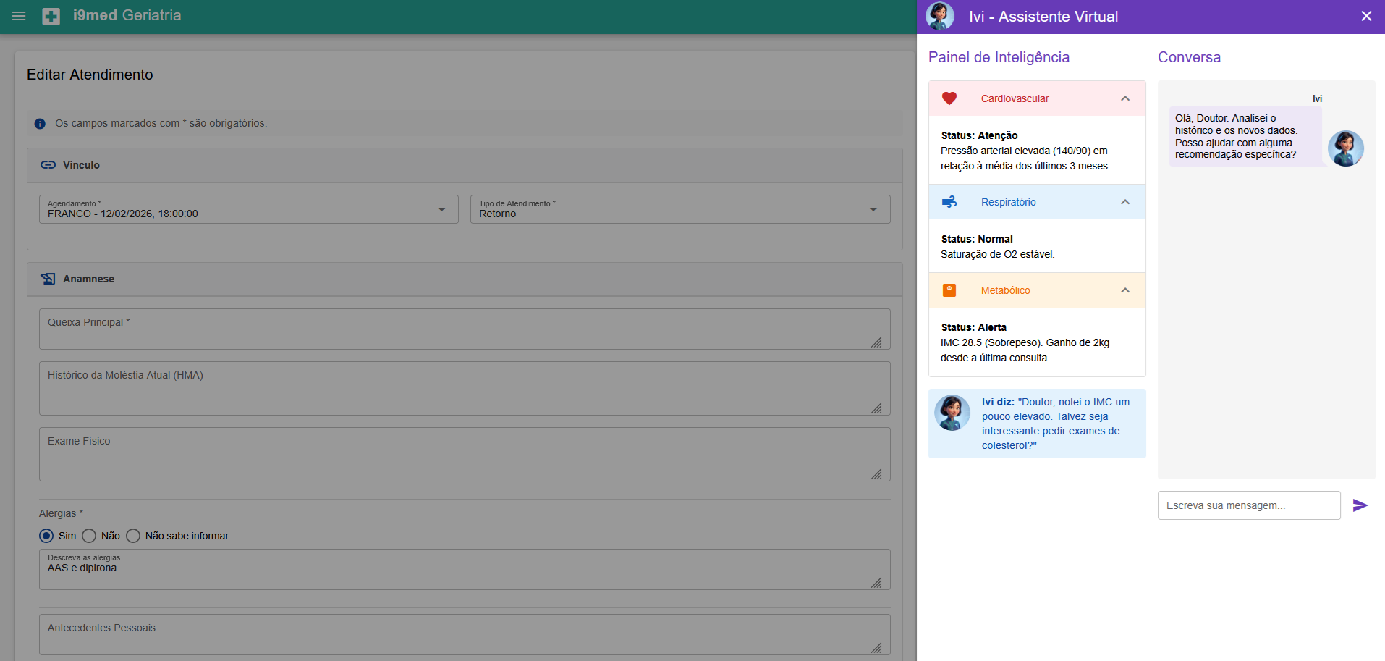This screenshot has width=1385, height=661.
Task: Click the Status: Alerta text
Action: [974, 327]
